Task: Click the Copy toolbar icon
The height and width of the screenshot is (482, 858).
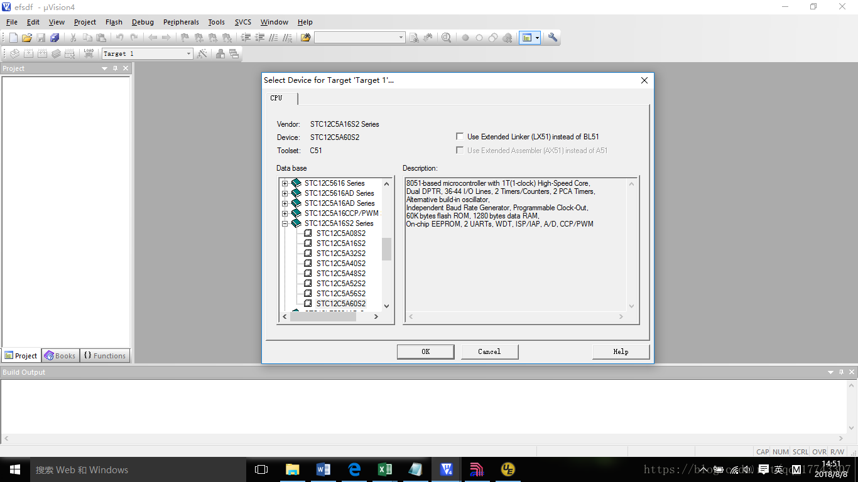Action: coord(87,38)
